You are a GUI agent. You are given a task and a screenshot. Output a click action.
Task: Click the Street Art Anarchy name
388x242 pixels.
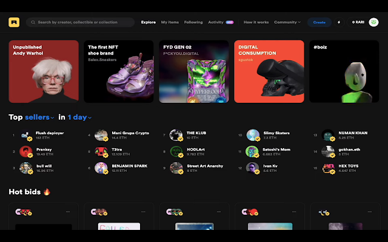coord(205,166)
